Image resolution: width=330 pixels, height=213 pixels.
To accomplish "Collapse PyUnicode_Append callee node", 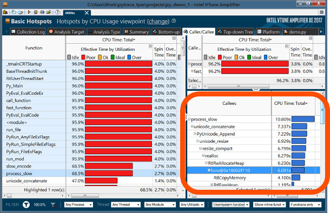I will [x=195, y=134].
